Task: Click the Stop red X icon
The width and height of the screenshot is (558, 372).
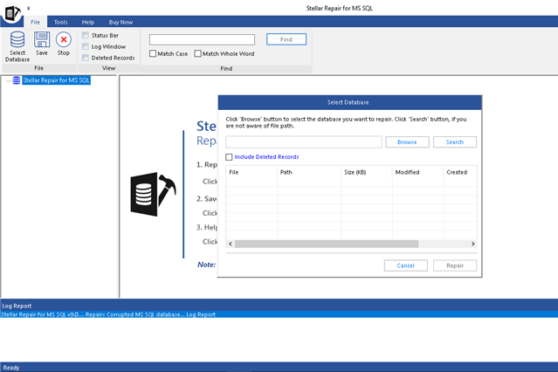Action: pyautogui.click(x=64, y=39)
